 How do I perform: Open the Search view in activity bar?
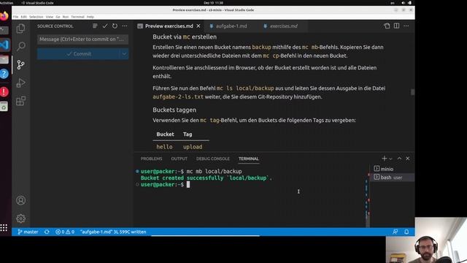coord(21,47)
